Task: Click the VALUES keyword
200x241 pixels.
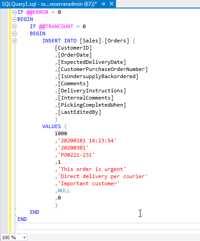Action: 52,126
